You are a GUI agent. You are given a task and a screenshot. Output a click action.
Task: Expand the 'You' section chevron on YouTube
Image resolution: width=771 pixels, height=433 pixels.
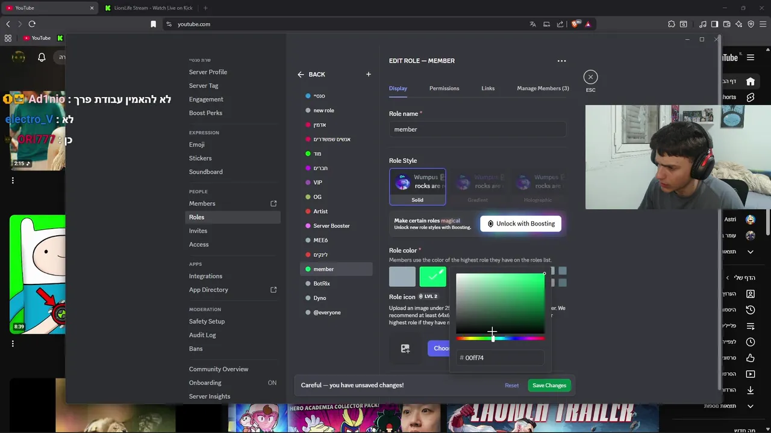pos(727,278)
